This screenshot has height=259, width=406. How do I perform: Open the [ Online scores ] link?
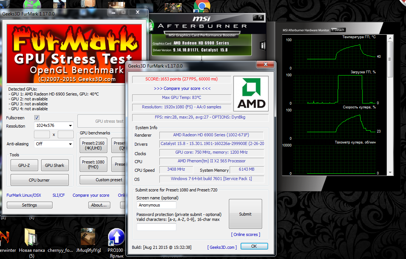coord(246,234)
